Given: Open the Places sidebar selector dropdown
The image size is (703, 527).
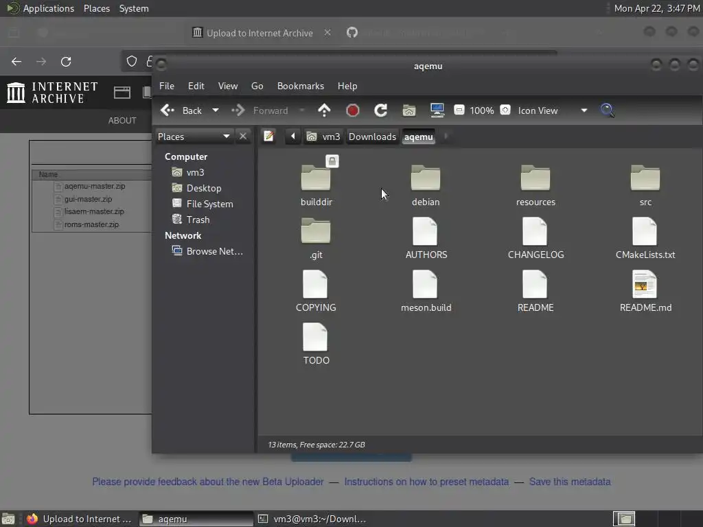Looking at the screenshot, I should coord(194,137).
